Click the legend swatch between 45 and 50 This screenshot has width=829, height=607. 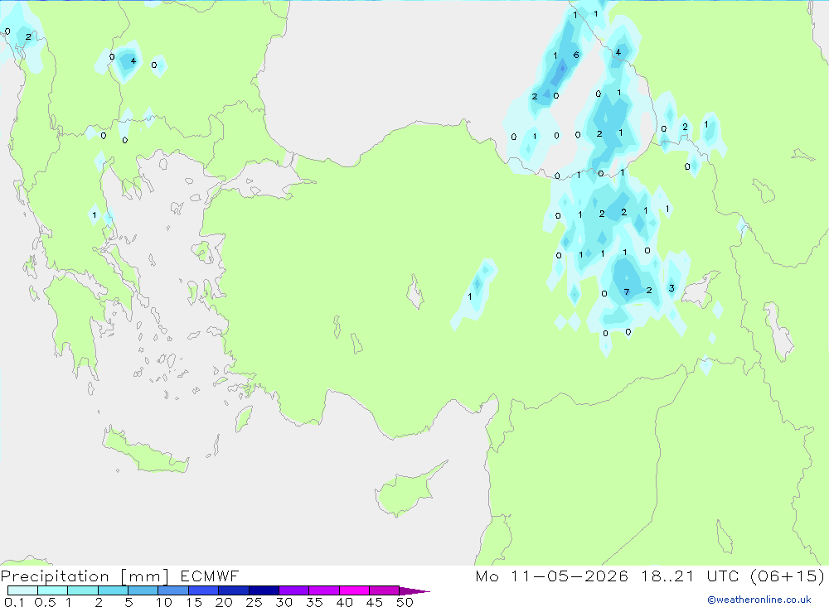[384, 590]
